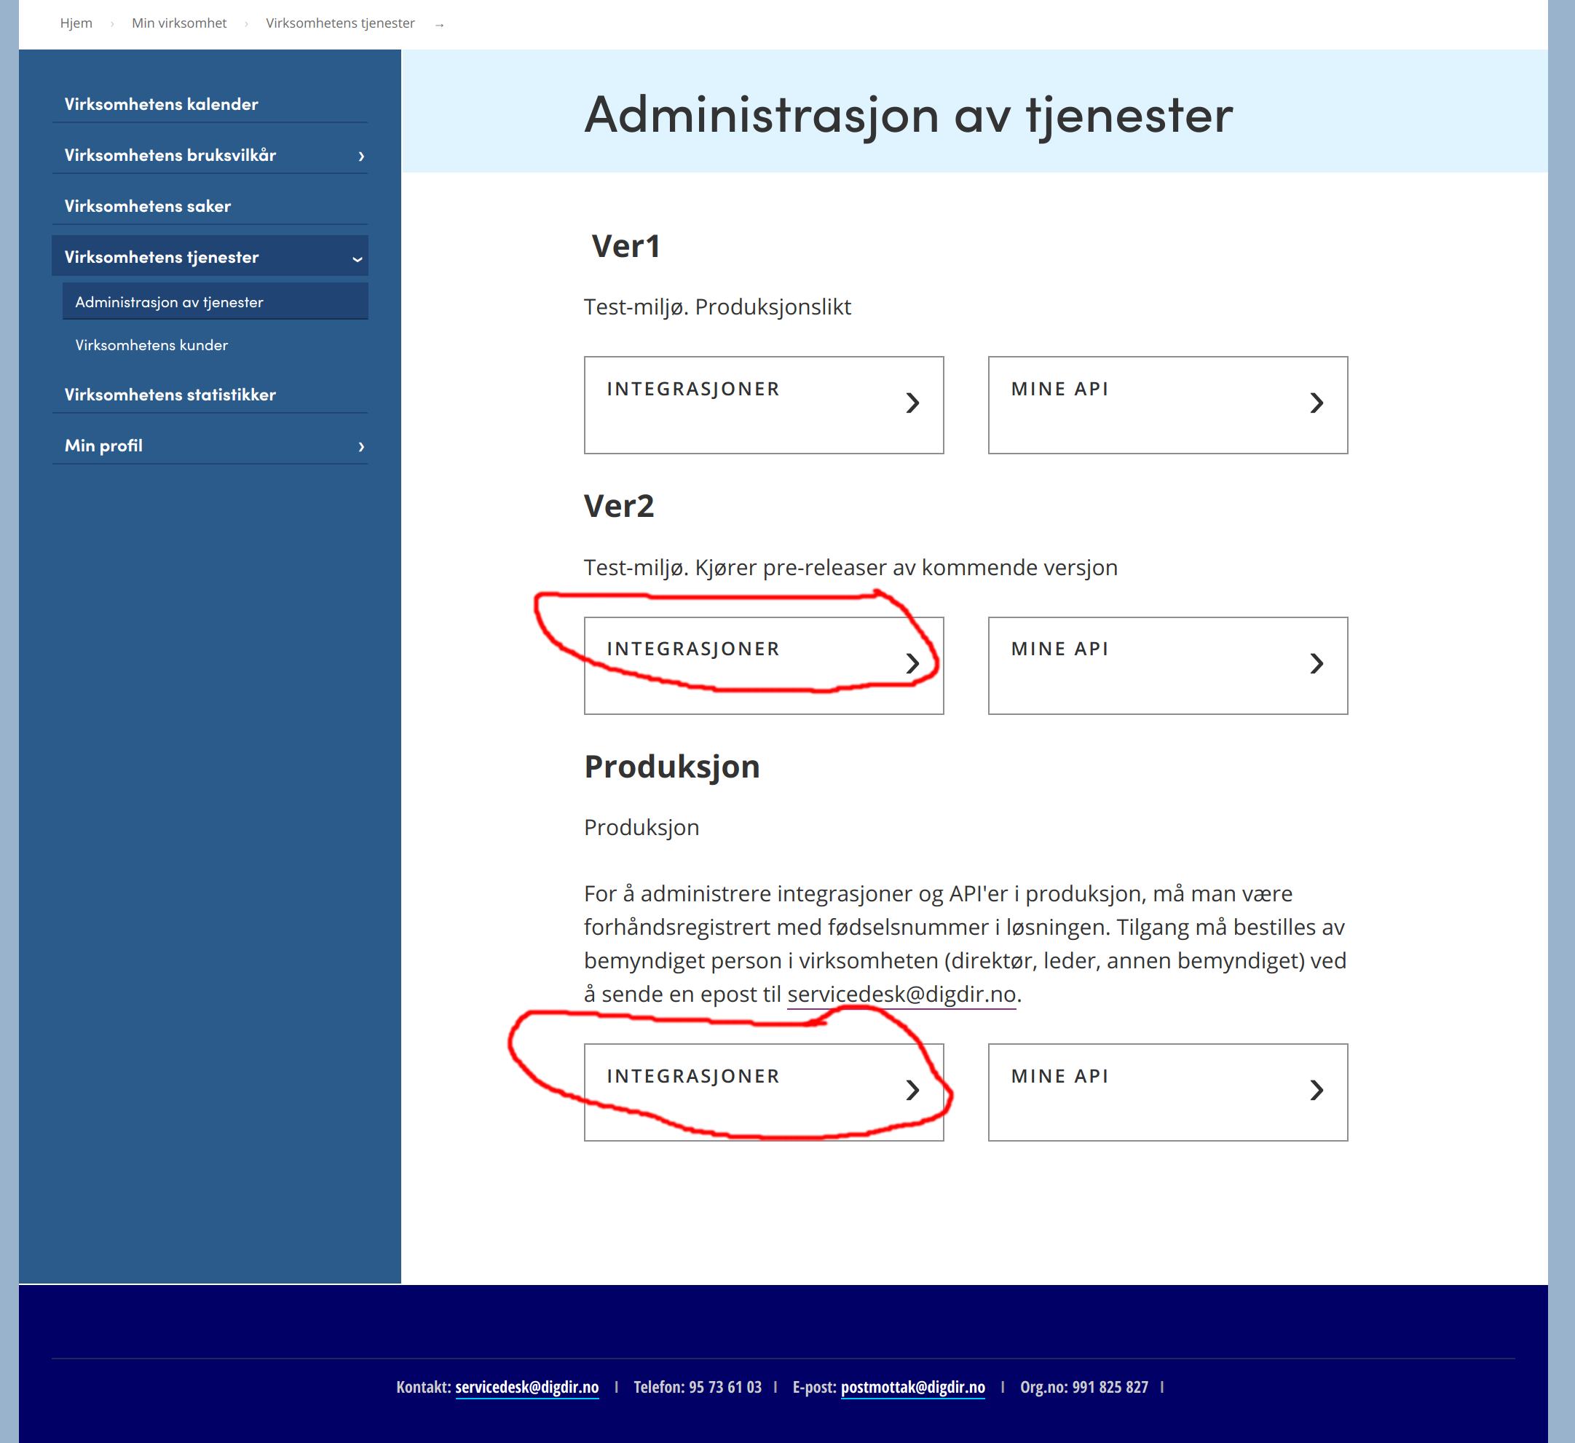
Task: Go to Virksomhetens kalender in sidebar
Action: click(x=210, y=104)
